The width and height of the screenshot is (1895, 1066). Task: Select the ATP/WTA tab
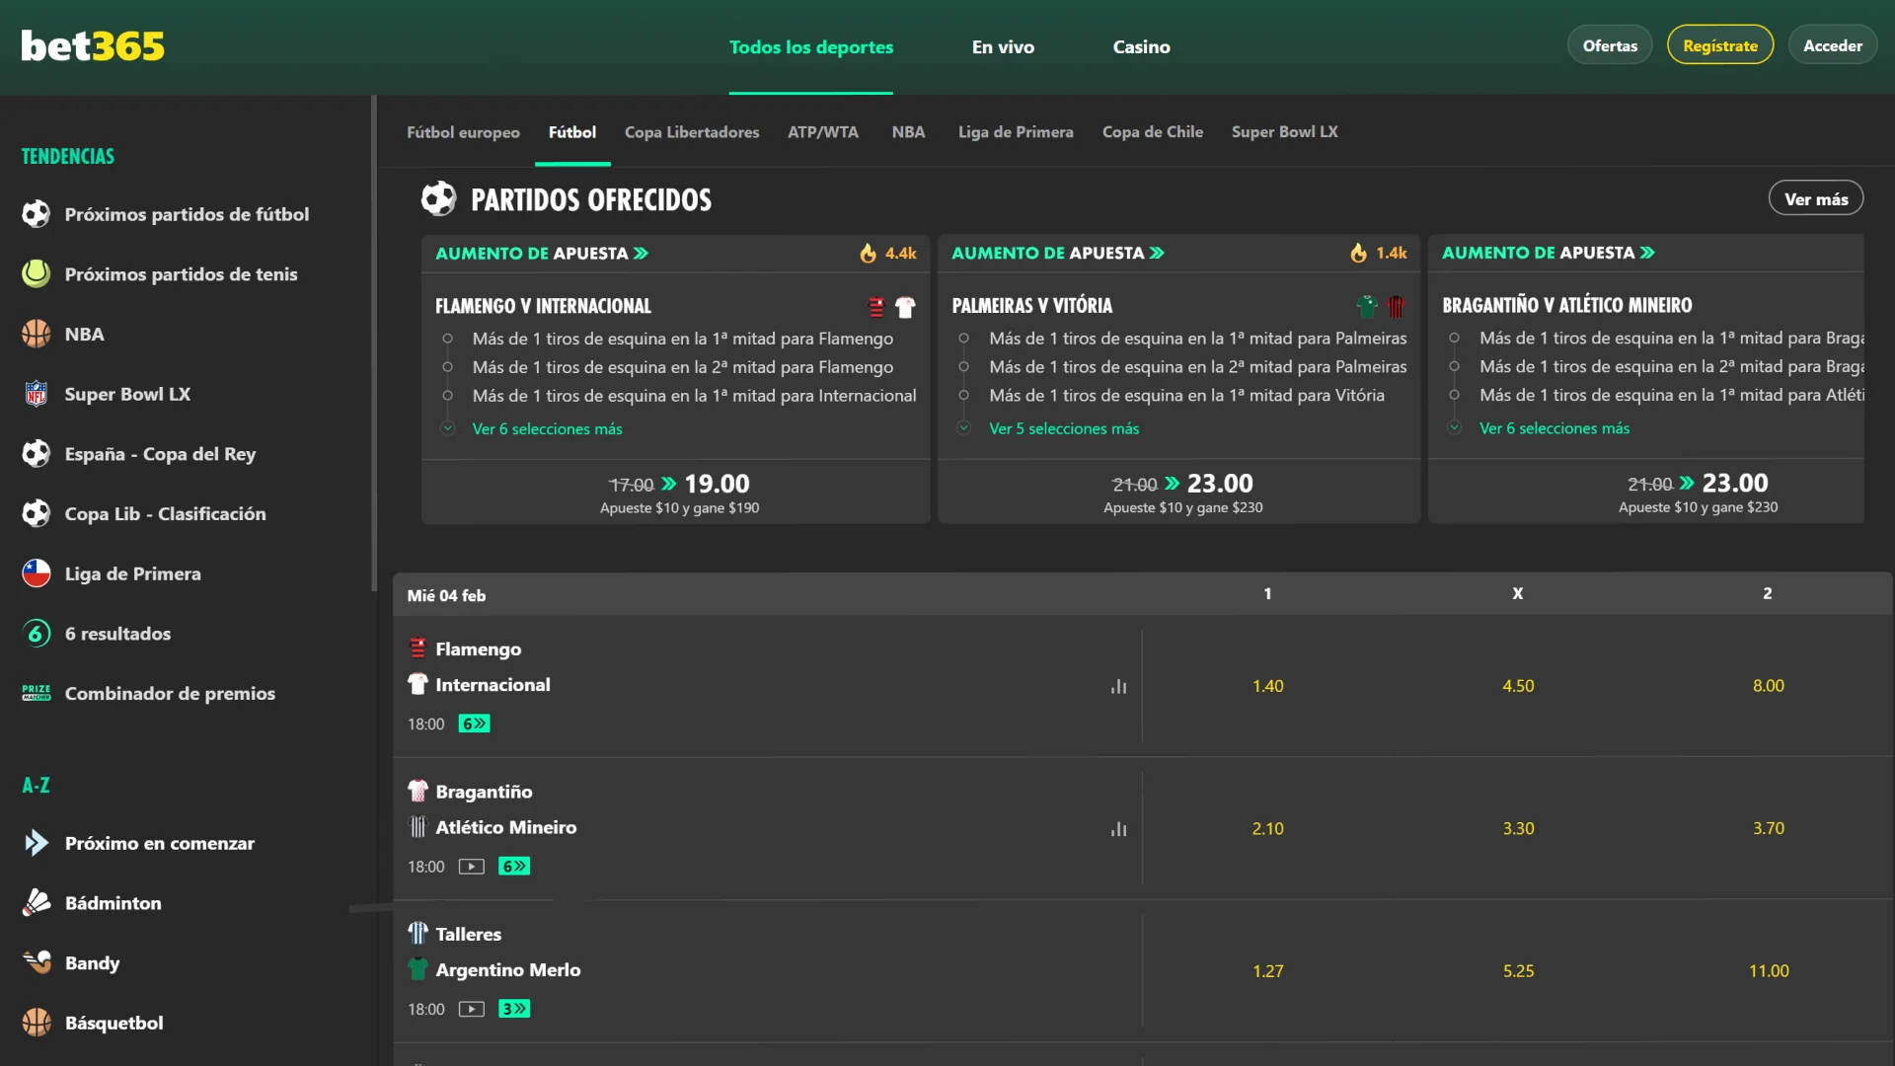click(822, 132)
